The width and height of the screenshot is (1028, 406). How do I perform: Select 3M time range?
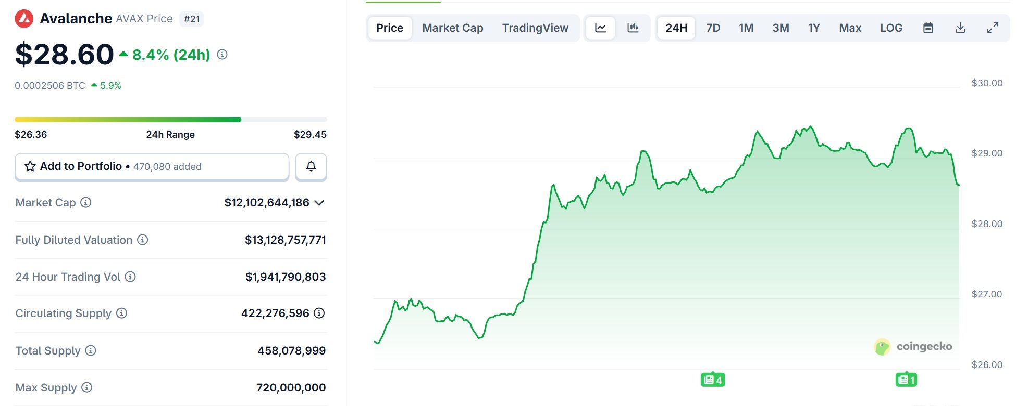point(781,28)
